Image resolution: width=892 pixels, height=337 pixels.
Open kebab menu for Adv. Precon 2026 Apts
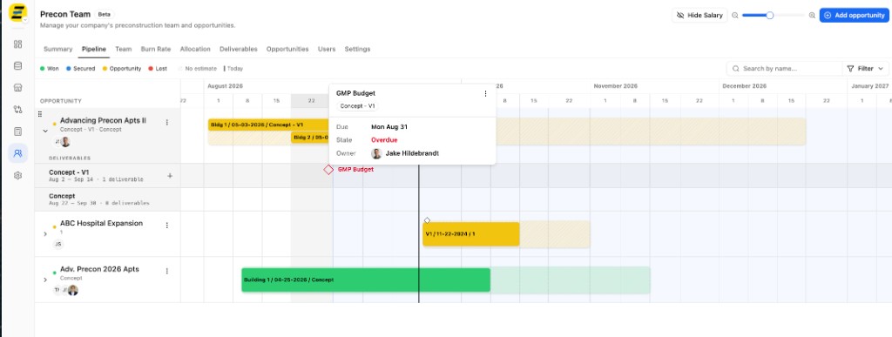tap(166, 271)
